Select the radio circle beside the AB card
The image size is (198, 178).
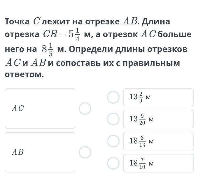pos(85,152)
